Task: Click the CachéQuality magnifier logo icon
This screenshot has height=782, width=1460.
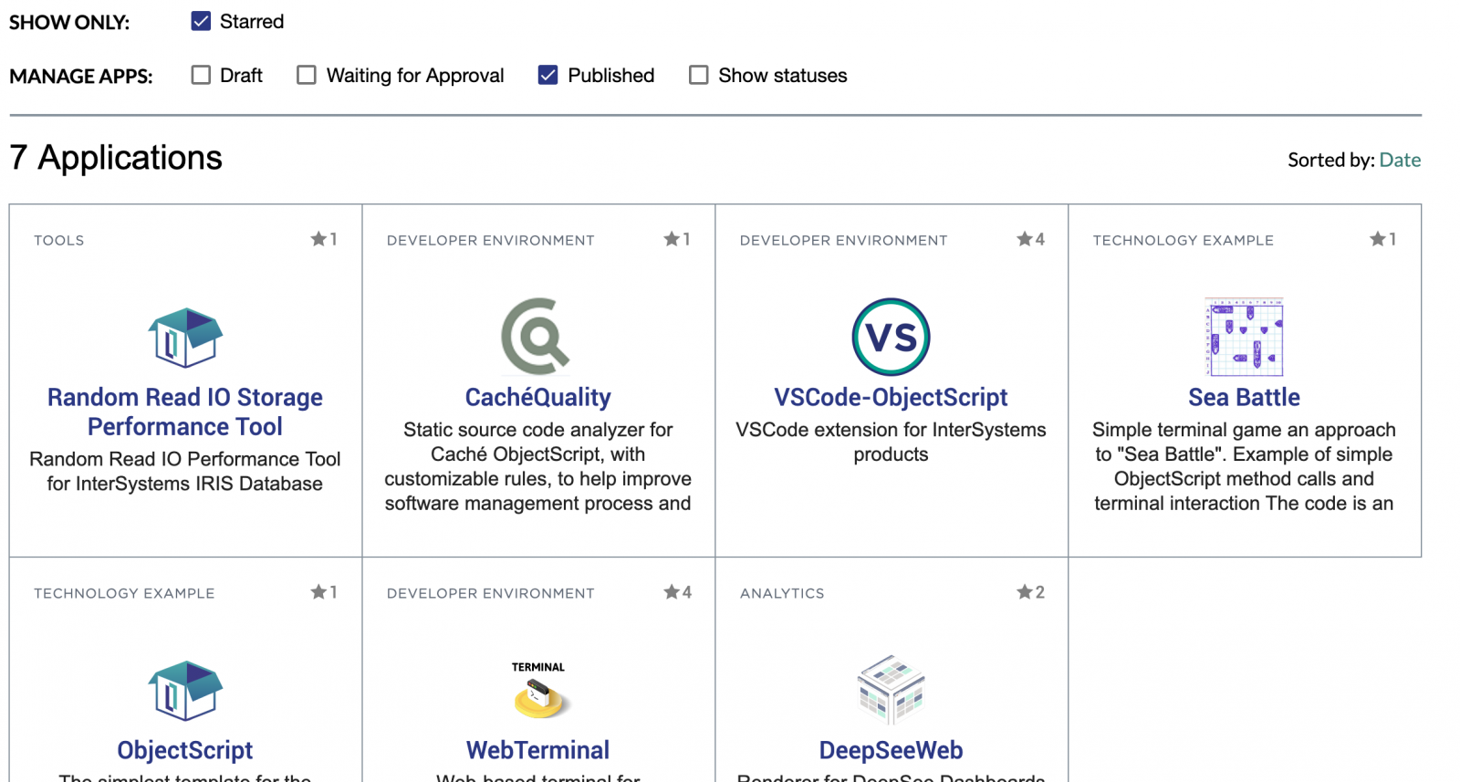Action: pyautogui.click(x=536, y=337)
